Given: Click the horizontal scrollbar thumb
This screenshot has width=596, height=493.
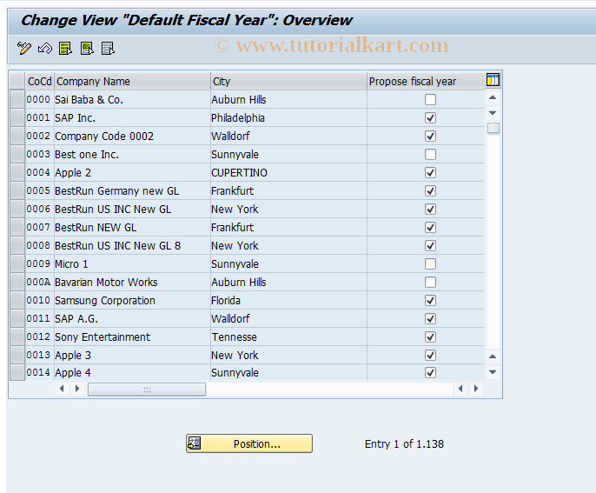Looking at the screenshot, I should [147, 390].
